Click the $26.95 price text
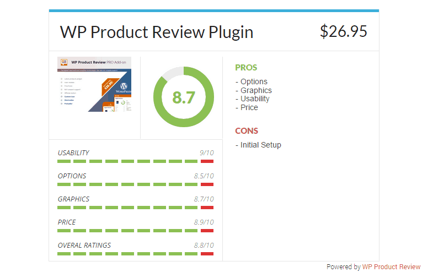The image size is (433, 278). tap(344, 31)
